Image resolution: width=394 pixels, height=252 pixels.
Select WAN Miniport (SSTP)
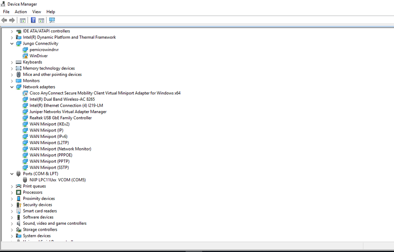coord(49,167)
